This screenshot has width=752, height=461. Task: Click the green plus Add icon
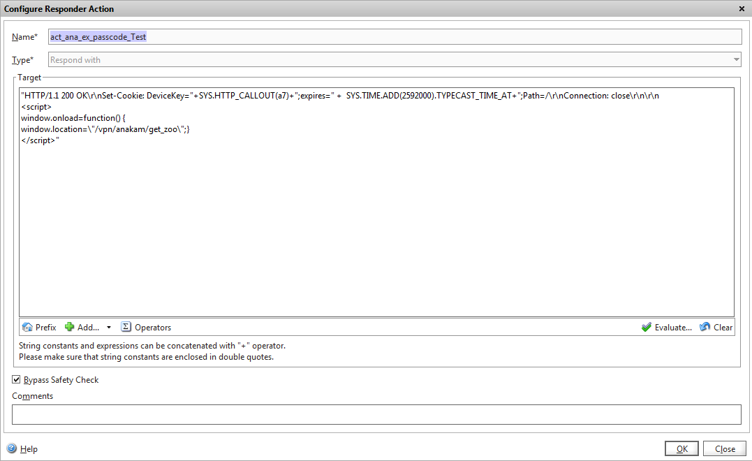[x=69, y=327]
